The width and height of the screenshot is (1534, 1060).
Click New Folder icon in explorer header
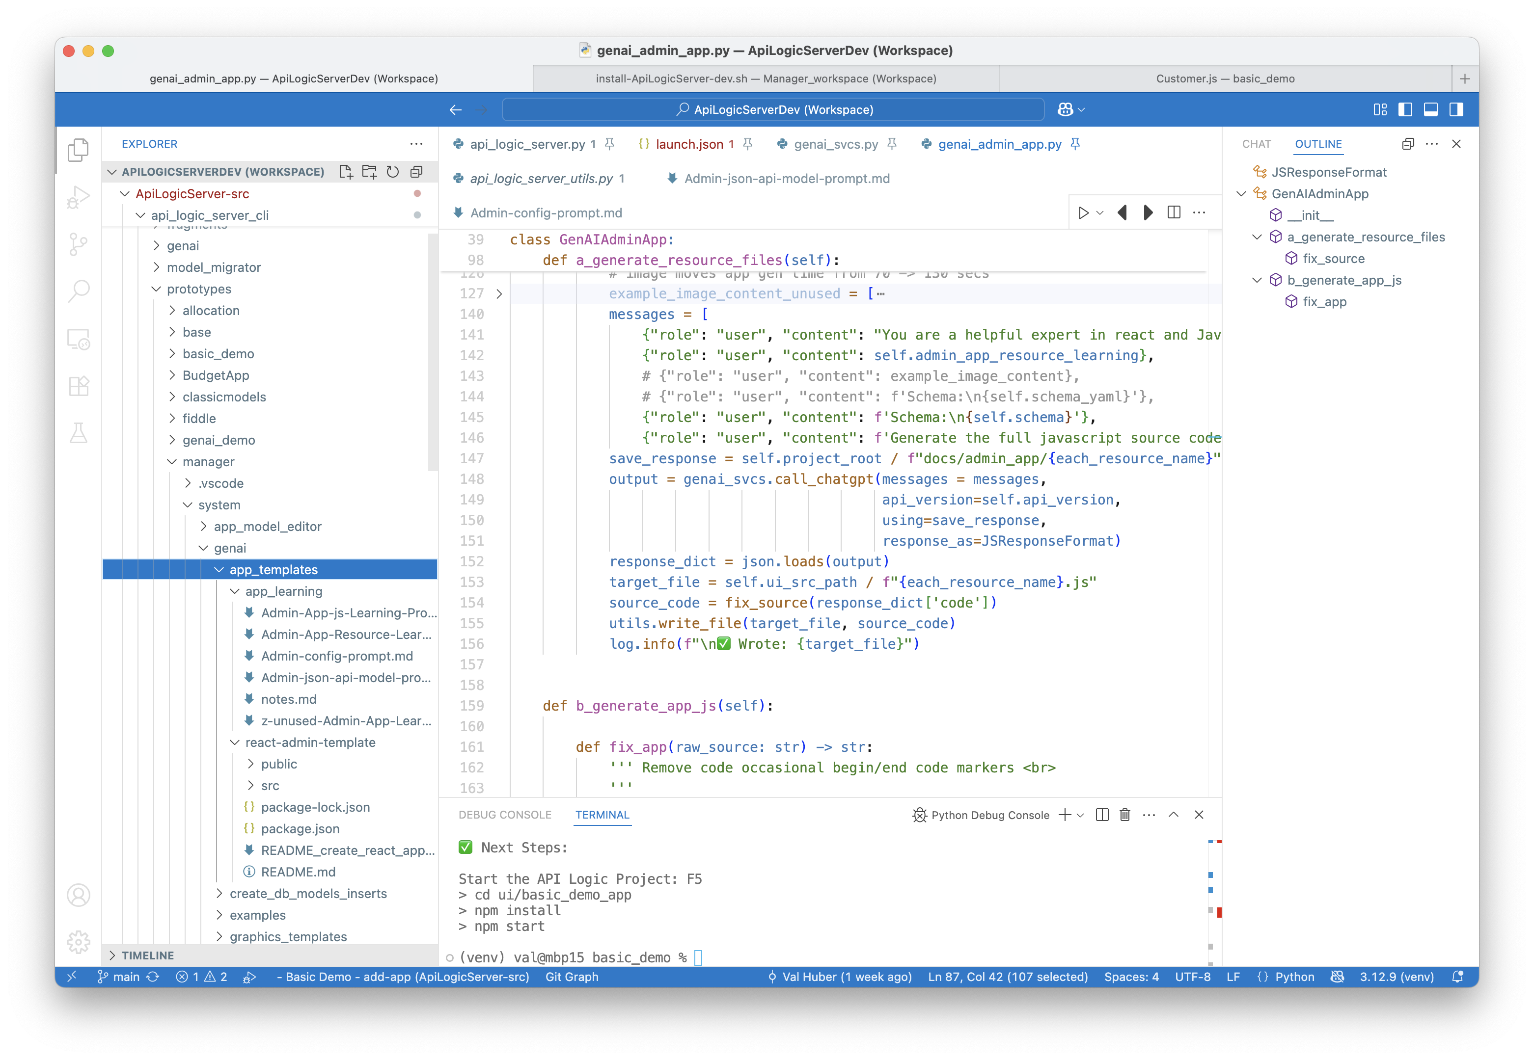pos(369,172)
